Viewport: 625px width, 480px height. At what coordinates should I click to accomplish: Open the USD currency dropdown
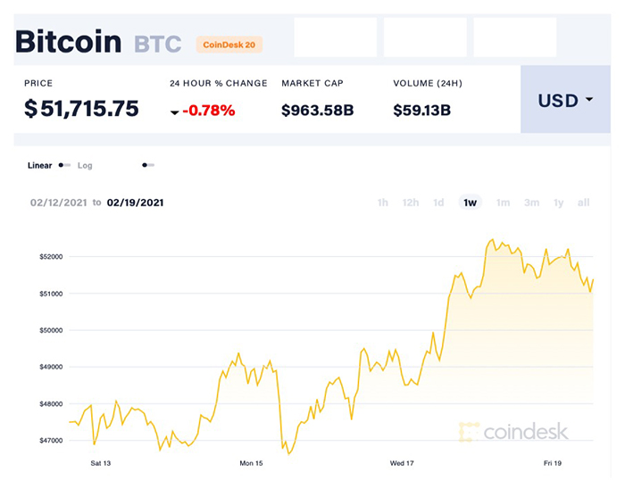click(x=565, y=100)
